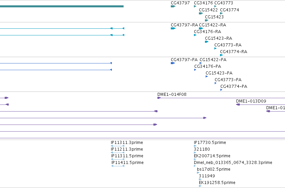285x188 pixels.
Task: Select the CG43797-PA protein feature
Action: 173,63
